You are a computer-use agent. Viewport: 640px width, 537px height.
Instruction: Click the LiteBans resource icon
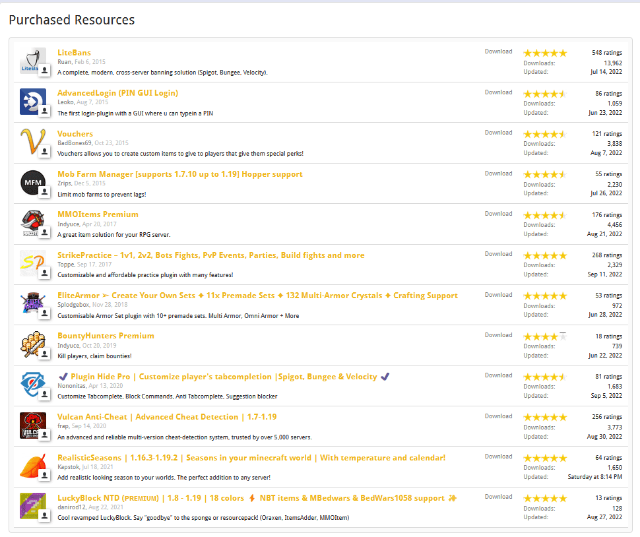[x=32, y=60]
